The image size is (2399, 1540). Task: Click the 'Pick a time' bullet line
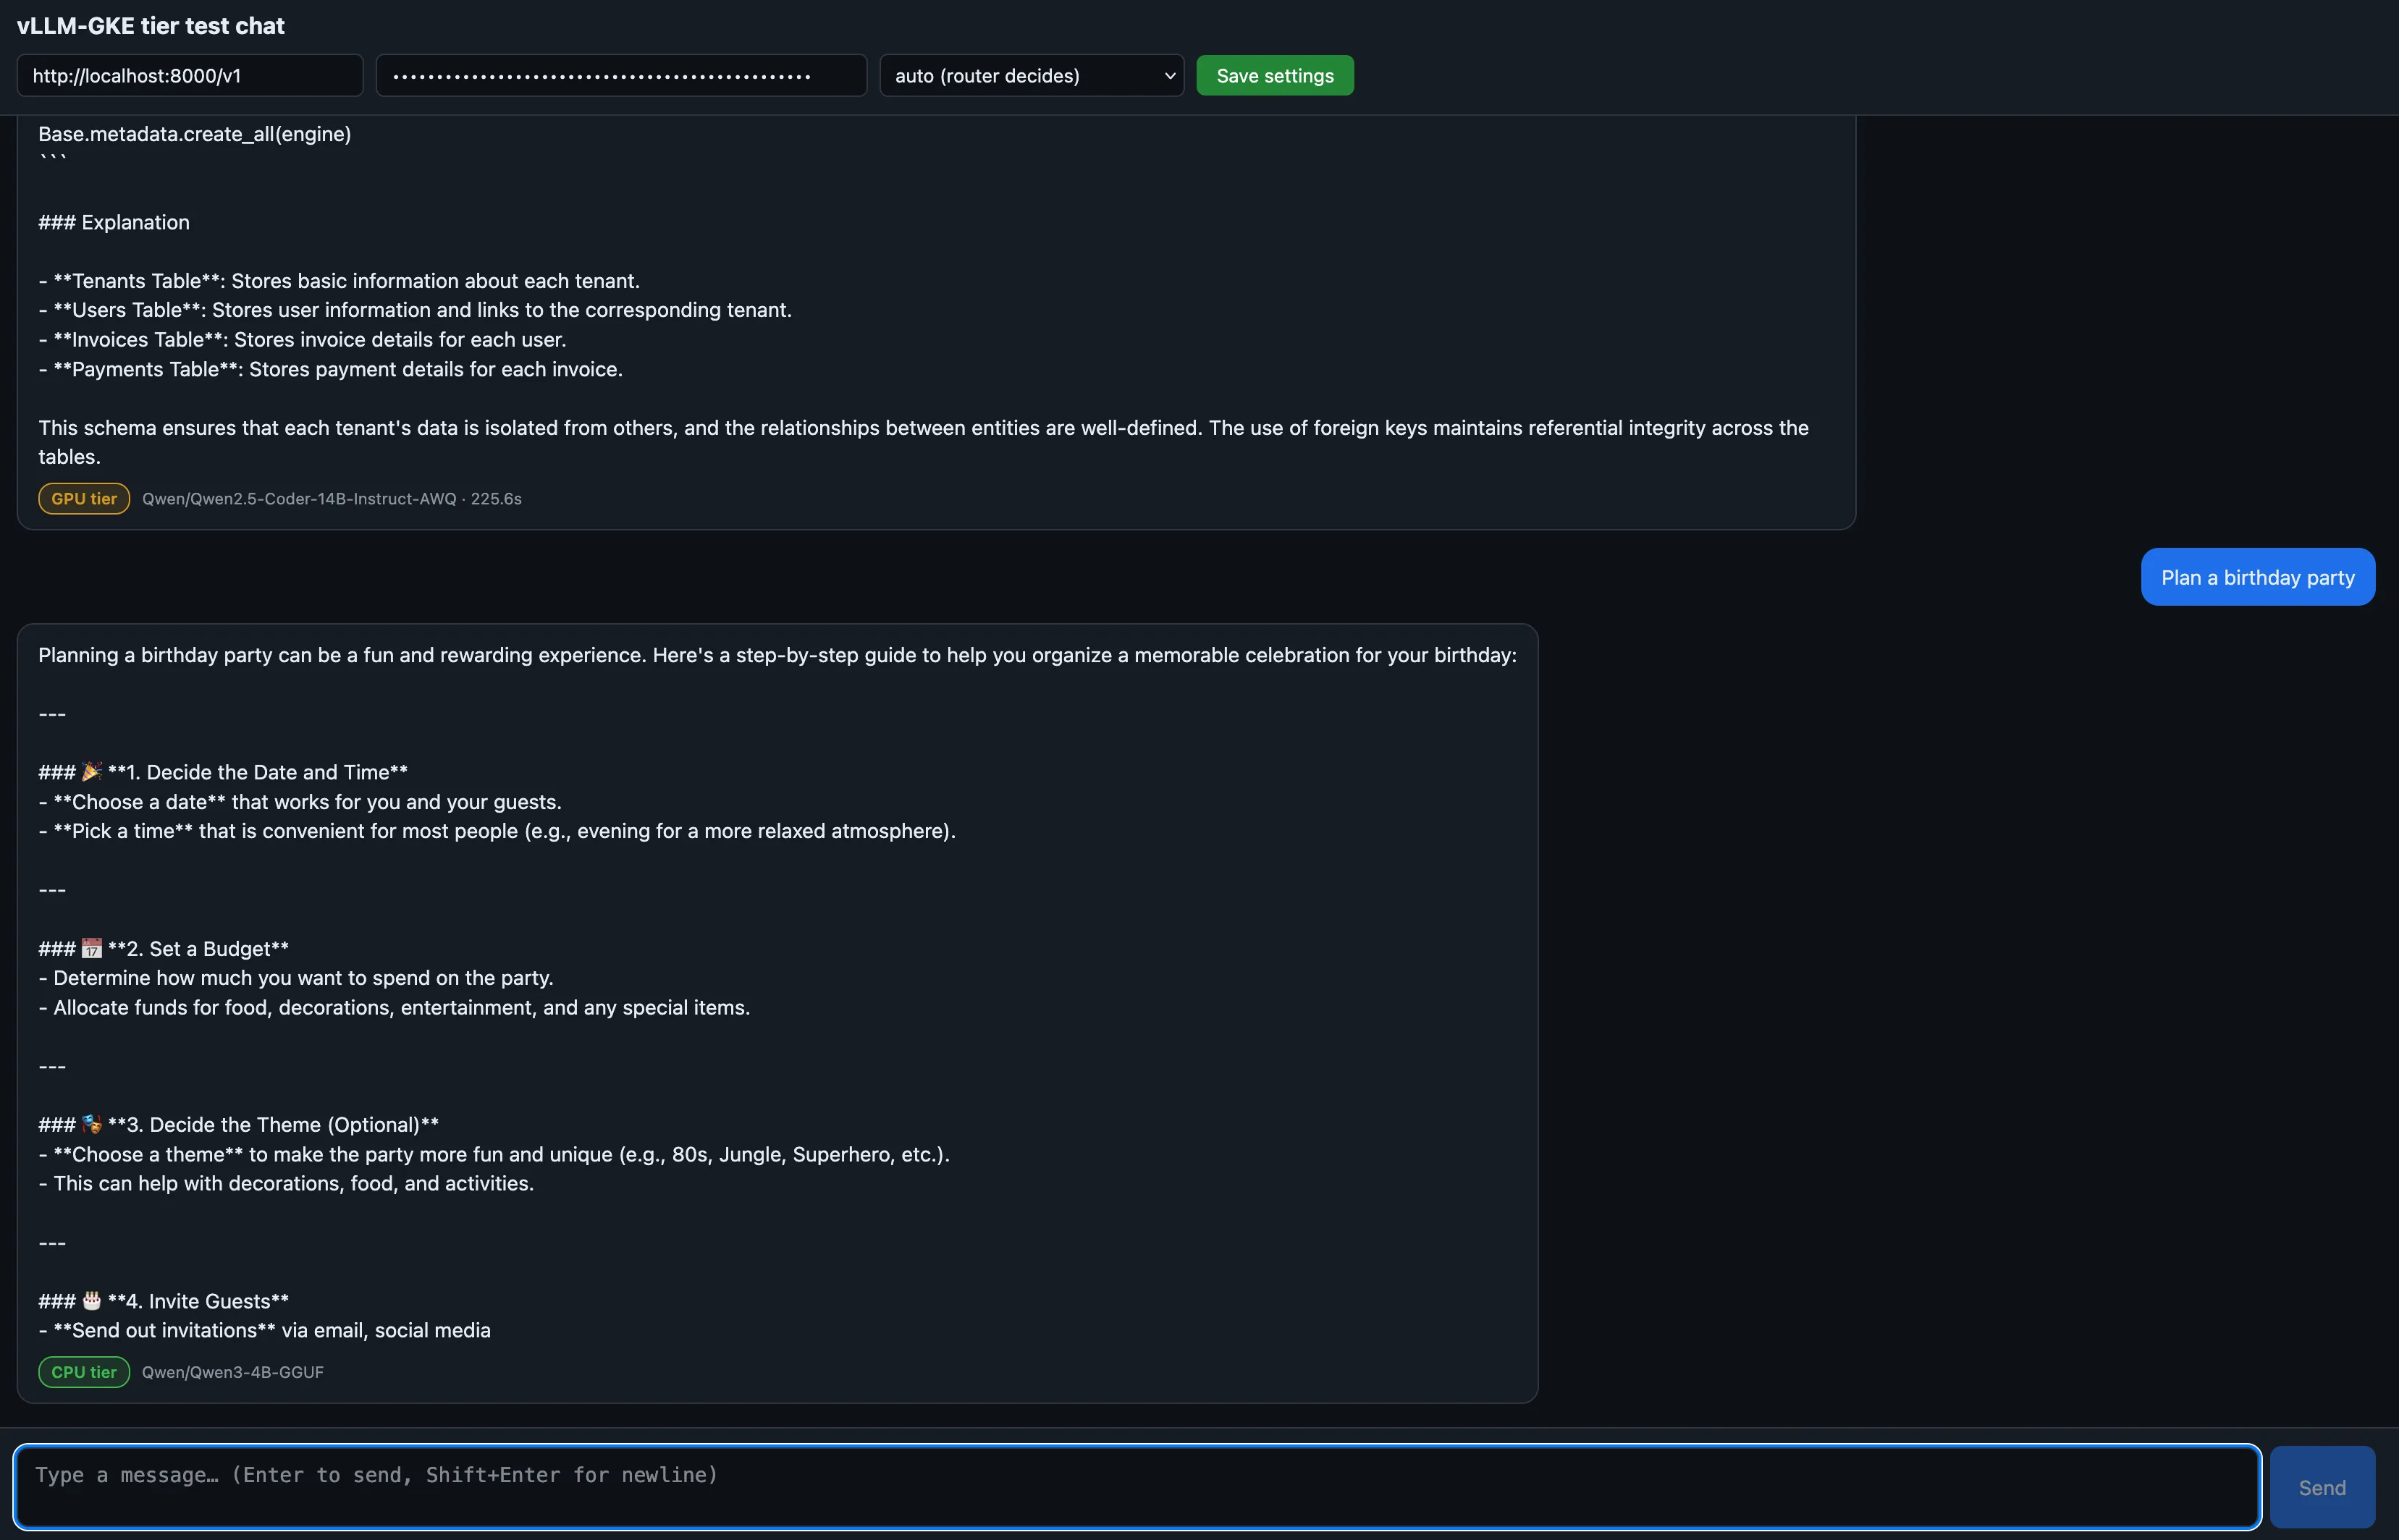pyautogui.click(x=497, y=831)
